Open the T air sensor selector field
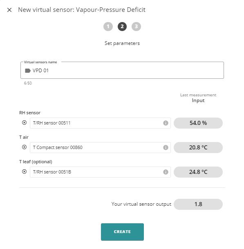 pos(100,147)
